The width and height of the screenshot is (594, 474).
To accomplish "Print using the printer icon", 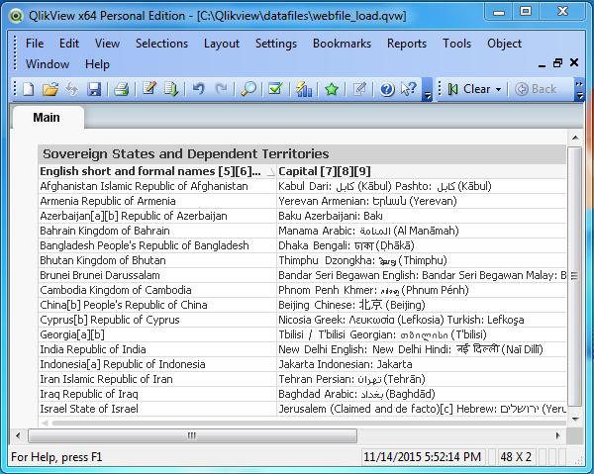I will (122, 89).
